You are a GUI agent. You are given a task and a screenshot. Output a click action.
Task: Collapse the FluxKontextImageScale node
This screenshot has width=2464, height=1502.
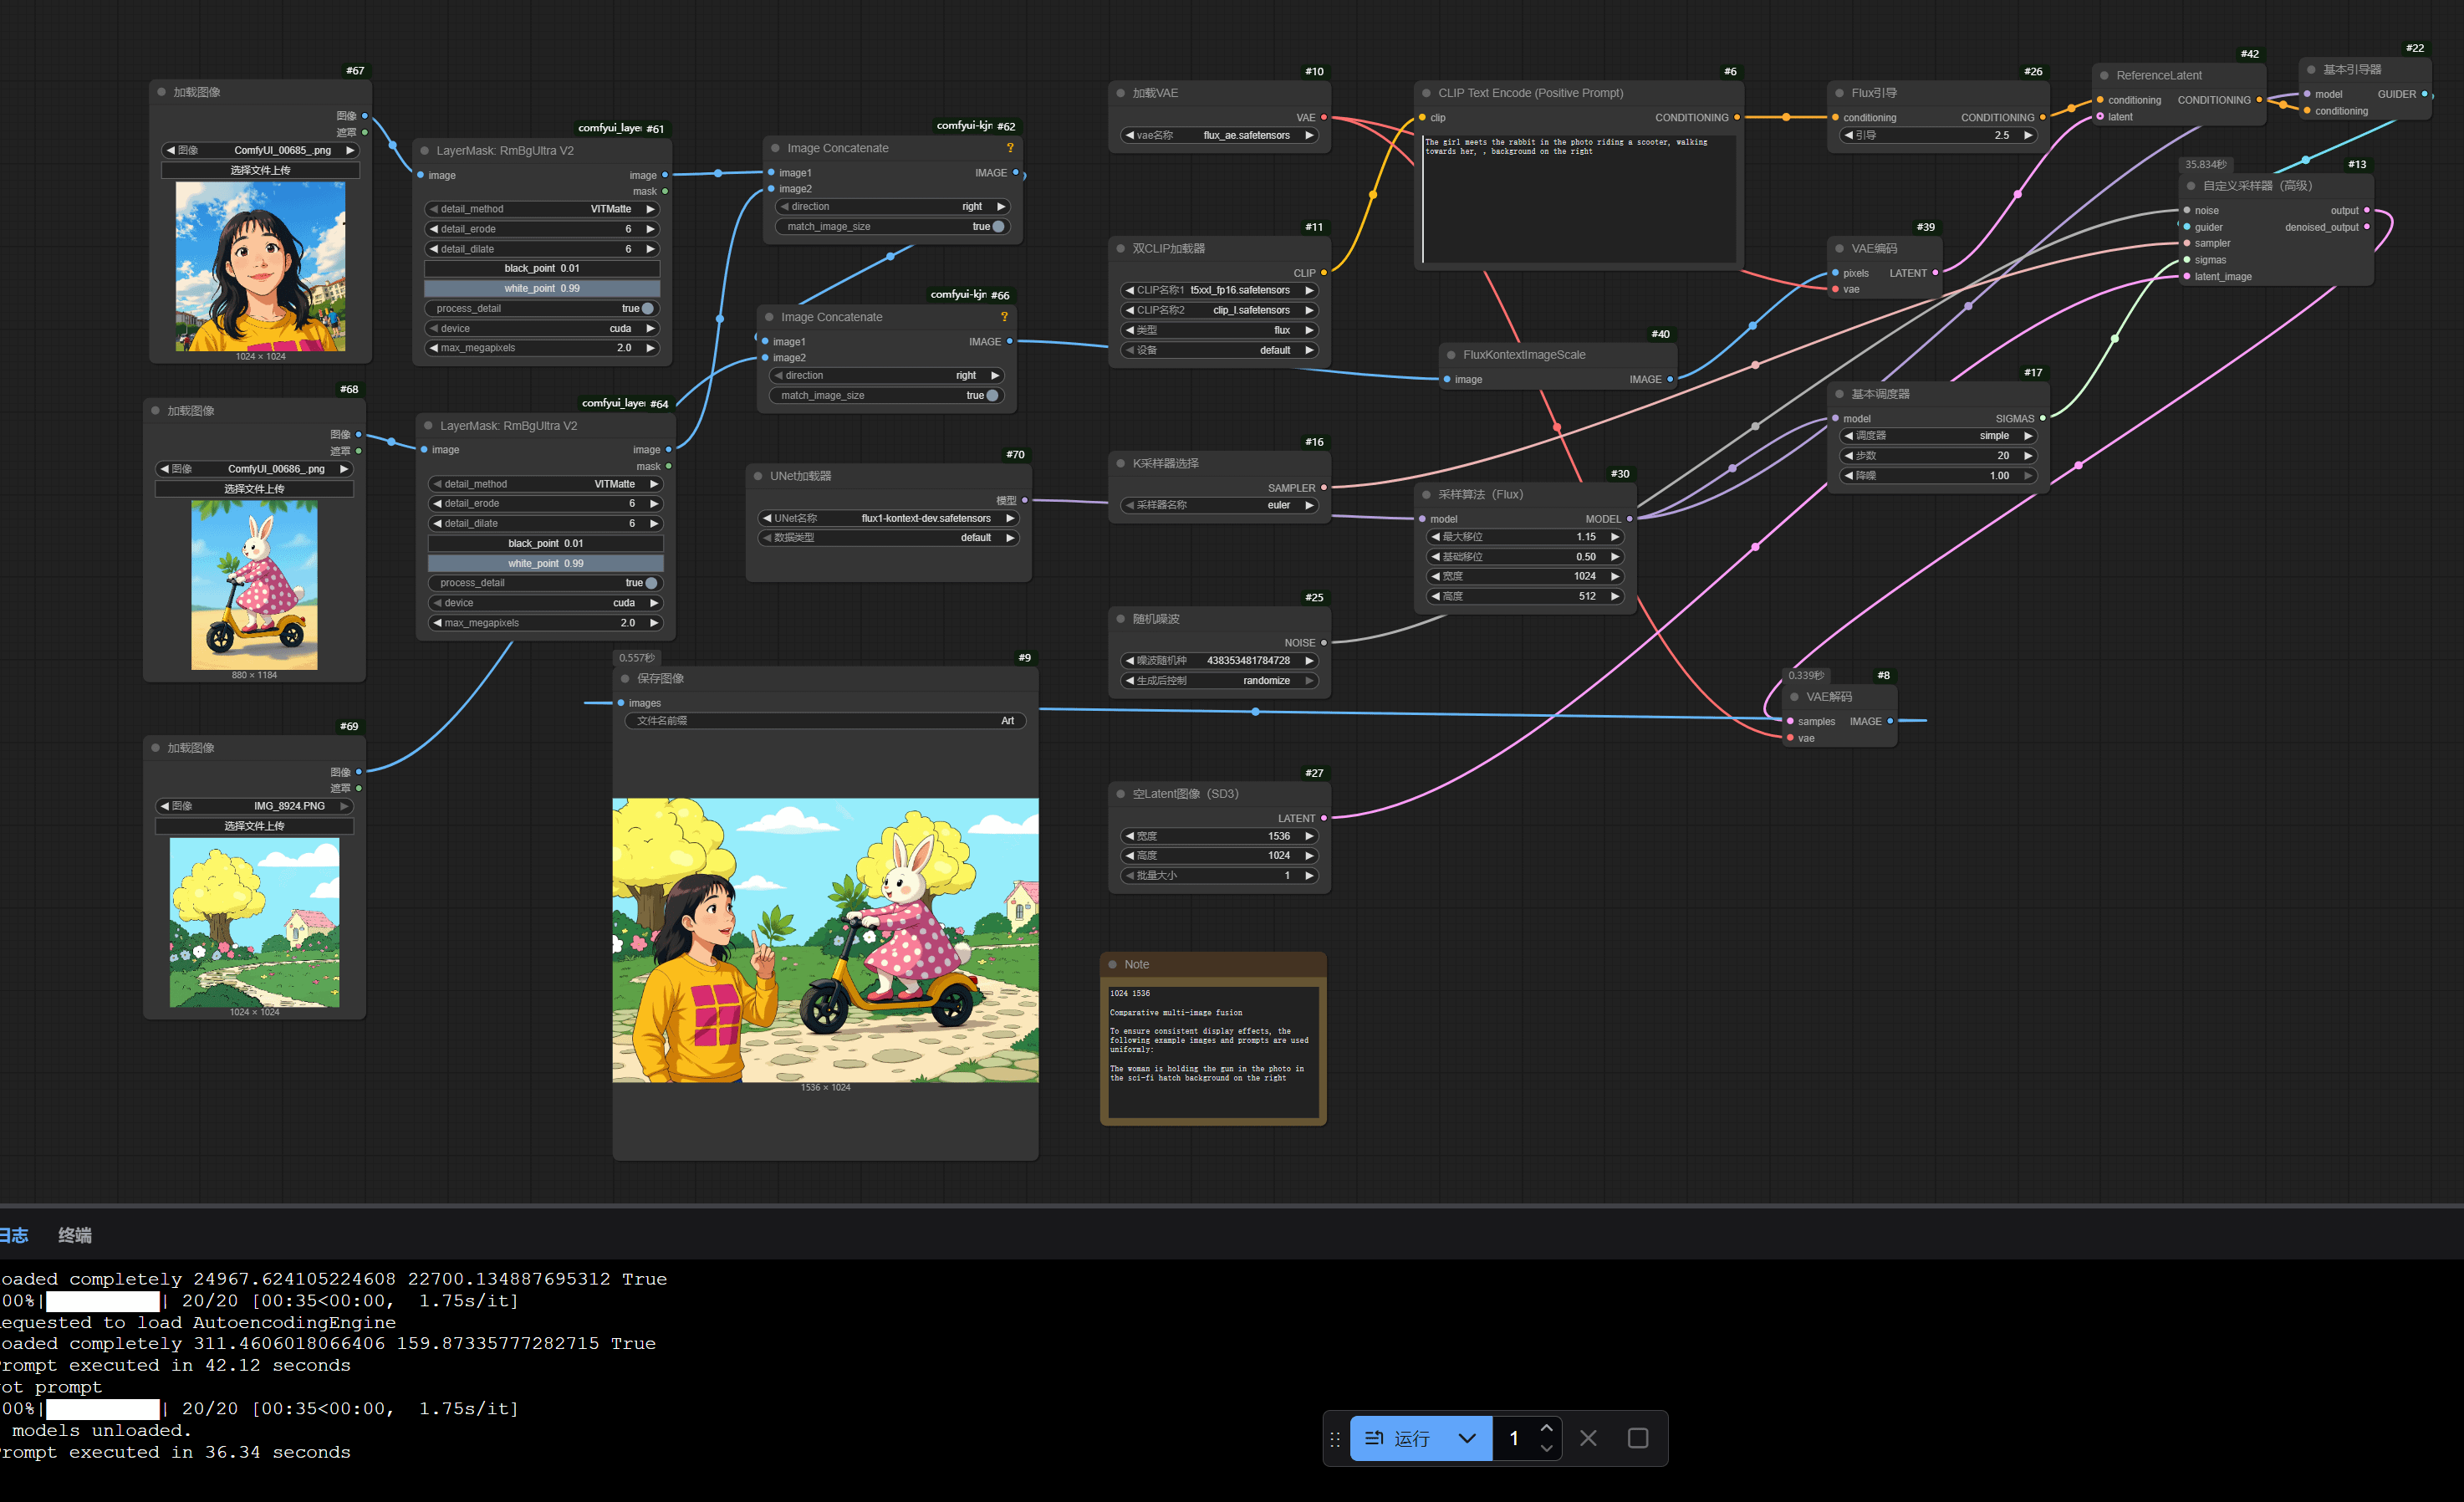(x=1451, y=355)
